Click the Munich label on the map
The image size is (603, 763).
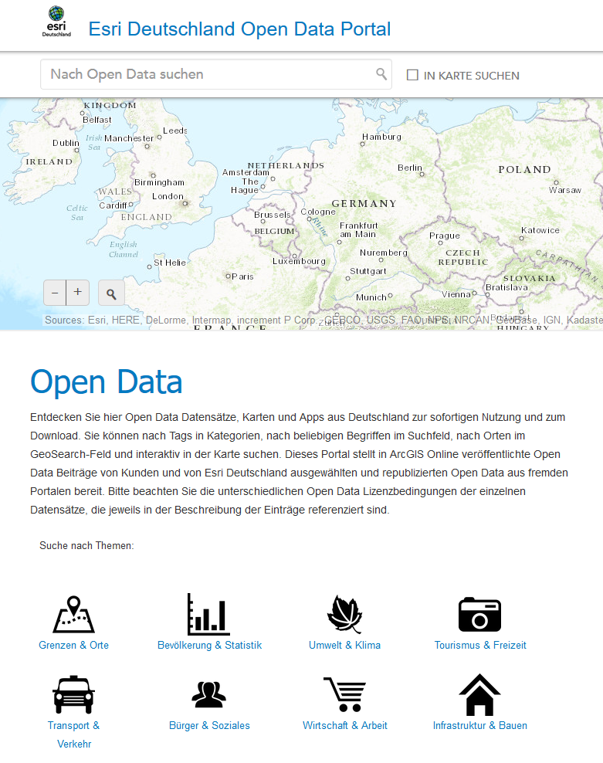pos(371,297)
